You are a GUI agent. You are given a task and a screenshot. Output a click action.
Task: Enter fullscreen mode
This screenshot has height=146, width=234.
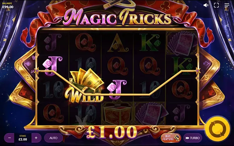(216, 5)
